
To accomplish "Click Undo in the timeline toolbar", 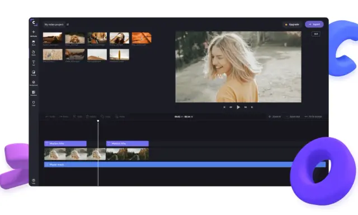I will click(x=50, y=117).
